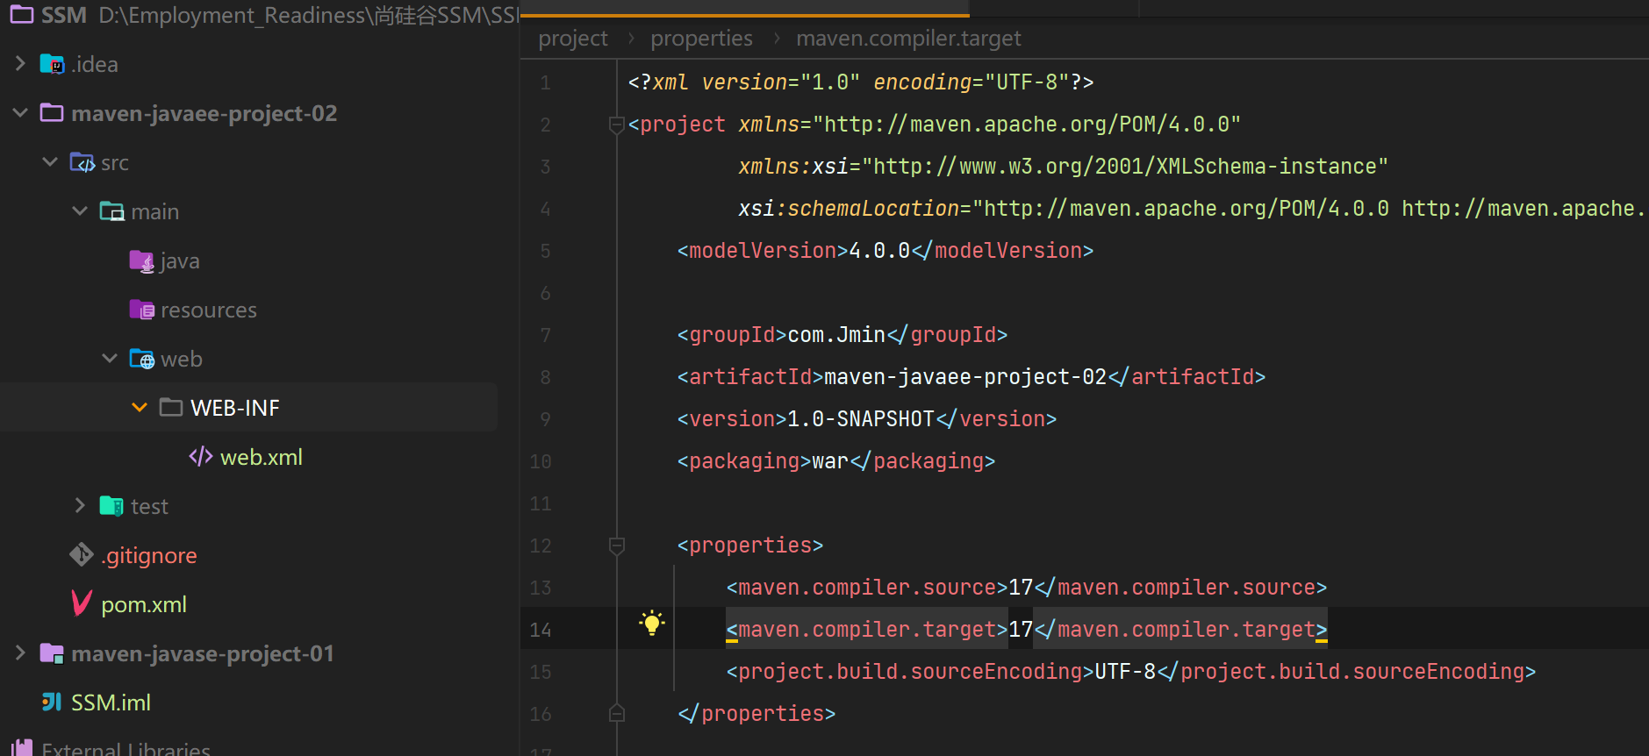Click the line 14 number in gutter
1649x756 pixels.
coord(541,630)
